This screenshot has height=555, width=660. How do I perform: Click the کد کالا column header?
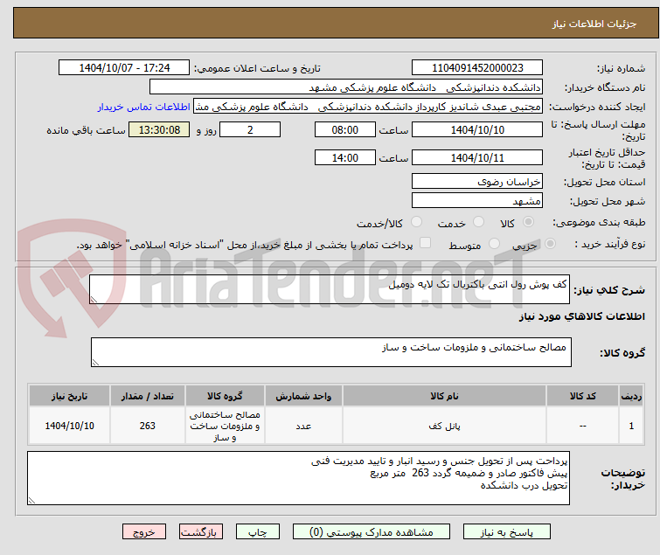point(582,396)
